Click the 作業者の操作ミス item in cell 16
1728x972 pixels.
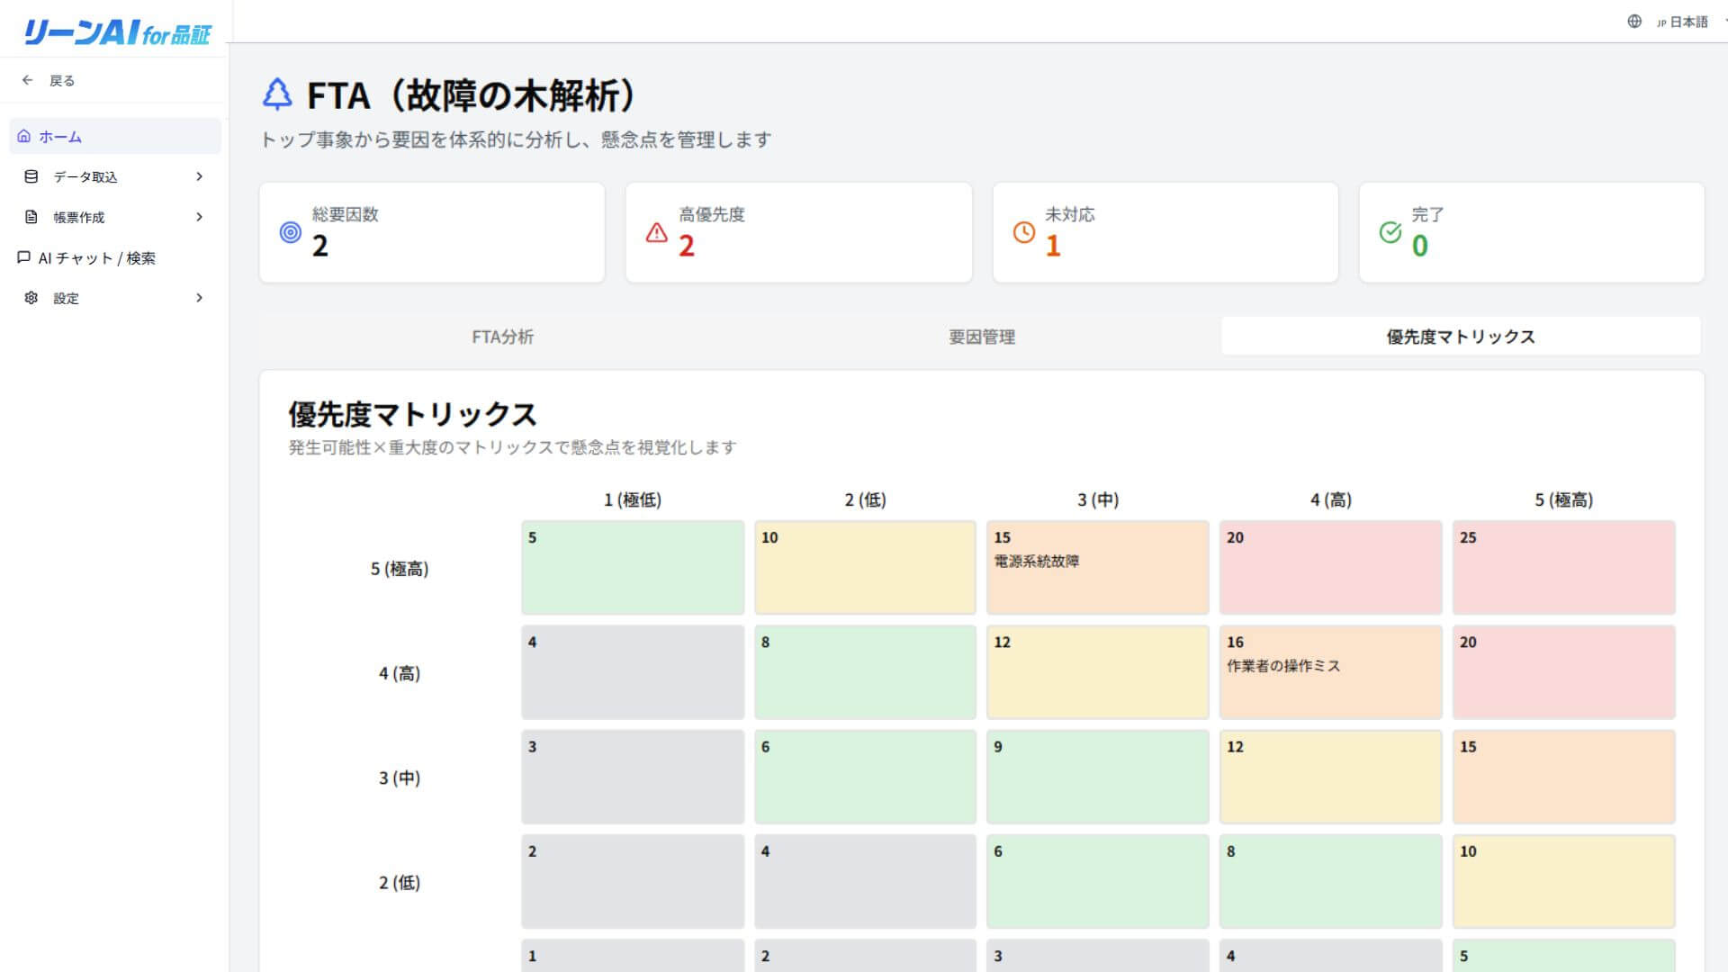(x=1283, y=666)
